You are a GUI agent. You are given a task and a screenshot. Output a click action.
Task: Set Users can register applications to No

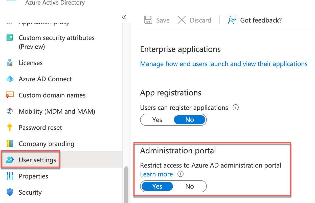click(190, 120)
